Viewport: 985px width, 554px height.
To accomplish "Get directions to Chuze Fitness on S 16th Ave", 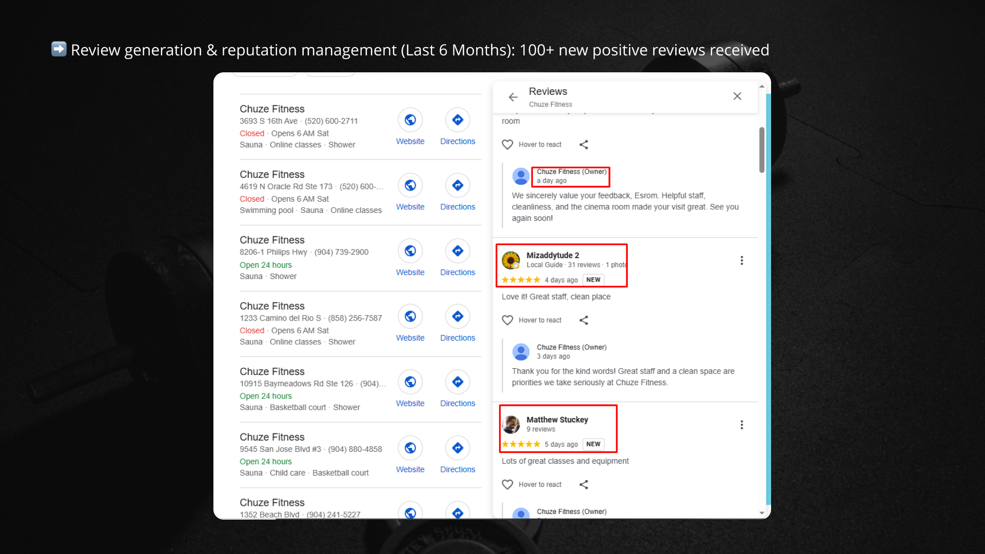I will click(458, 120).
